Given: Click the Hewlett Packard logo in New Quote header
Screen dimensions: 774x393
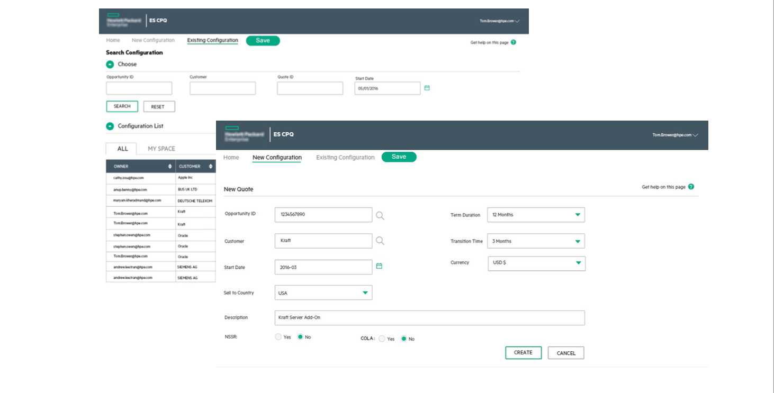Looking at the screenshot, I should (x=245, y=134).
